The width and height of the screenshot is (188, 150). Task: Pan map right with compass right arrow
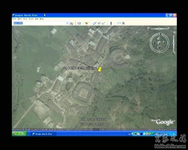[164, 43]
